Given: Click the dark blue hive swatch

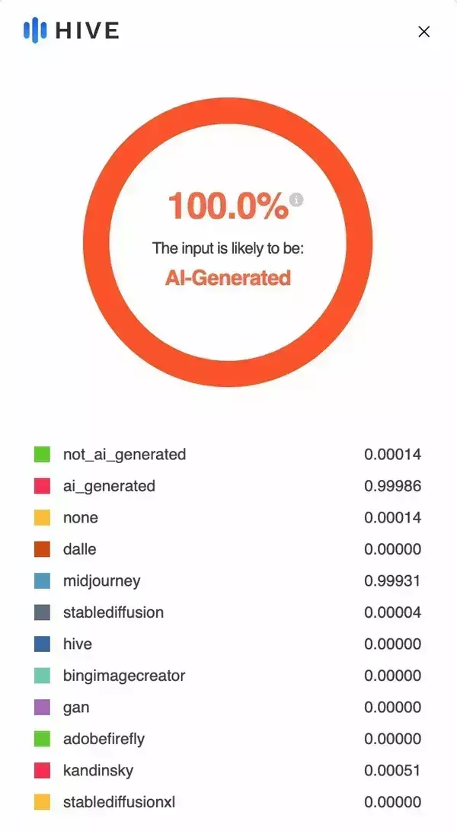Looking at the screenshot, I should (x=42, y=644).
